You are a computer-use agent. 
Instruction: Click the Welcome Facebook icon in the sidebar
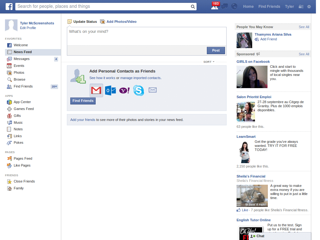(9, 45)
